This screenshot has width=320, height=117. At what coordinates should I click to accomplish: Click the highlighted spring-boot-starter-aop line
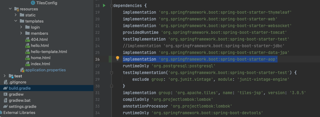200,59
